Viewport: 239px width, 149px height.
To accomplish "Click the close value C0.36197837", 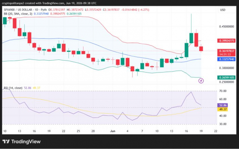I will click(x=111, y=10).
